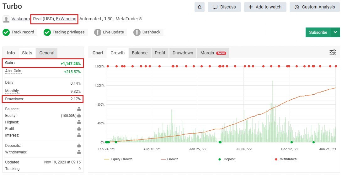This screenshot has width=342, height=175.
Task: Click the lock icon beside Withdrawals
Action: tap(79, 152)
